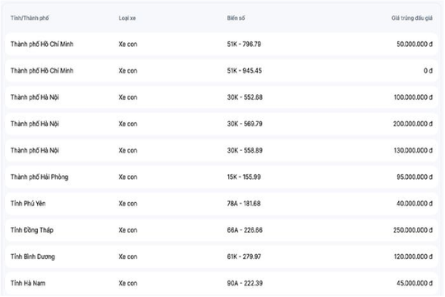This screenshot has height=297, width=445.
Task: Select plate number 61K - 279.97
Action: coord(244,257)
